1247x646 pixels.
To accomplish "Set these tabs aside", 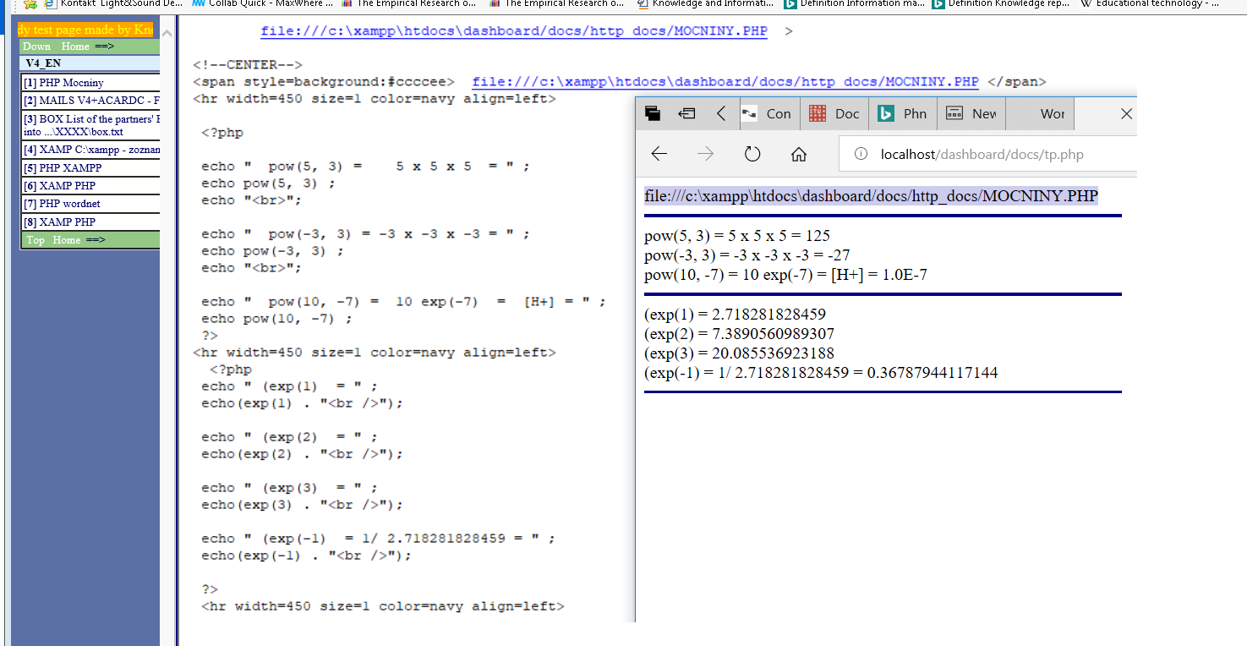I will (x=686, y=113).
